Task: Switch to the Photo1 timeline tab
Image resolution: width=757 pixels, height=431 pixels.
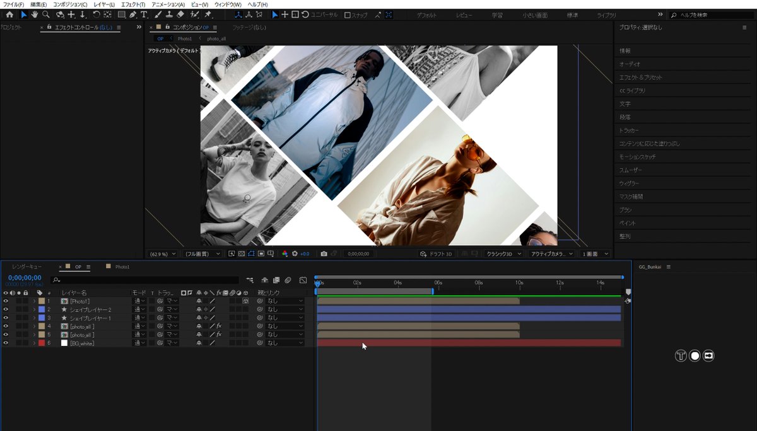Action: tap(122, 267)
